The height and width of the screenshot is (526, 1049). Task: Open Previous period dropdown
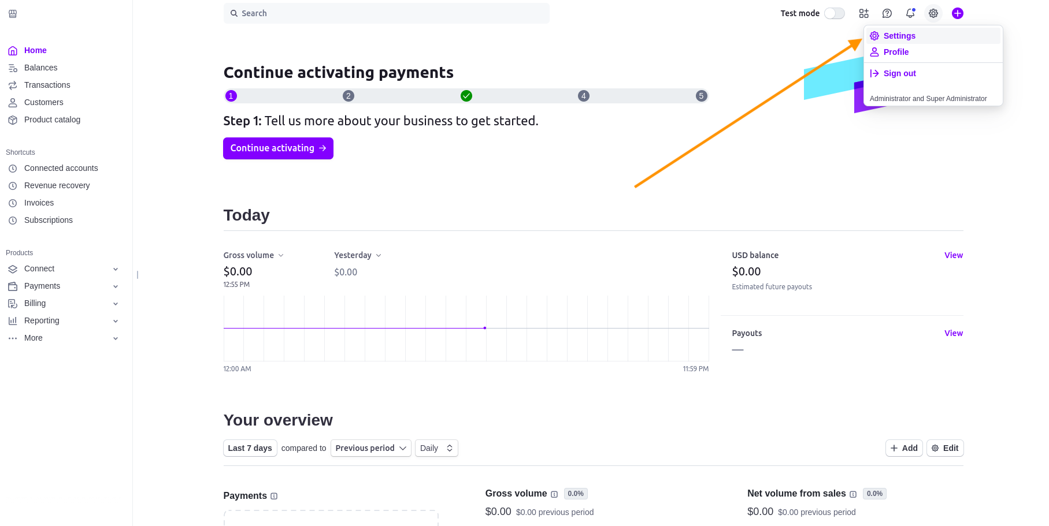(370, 448)
